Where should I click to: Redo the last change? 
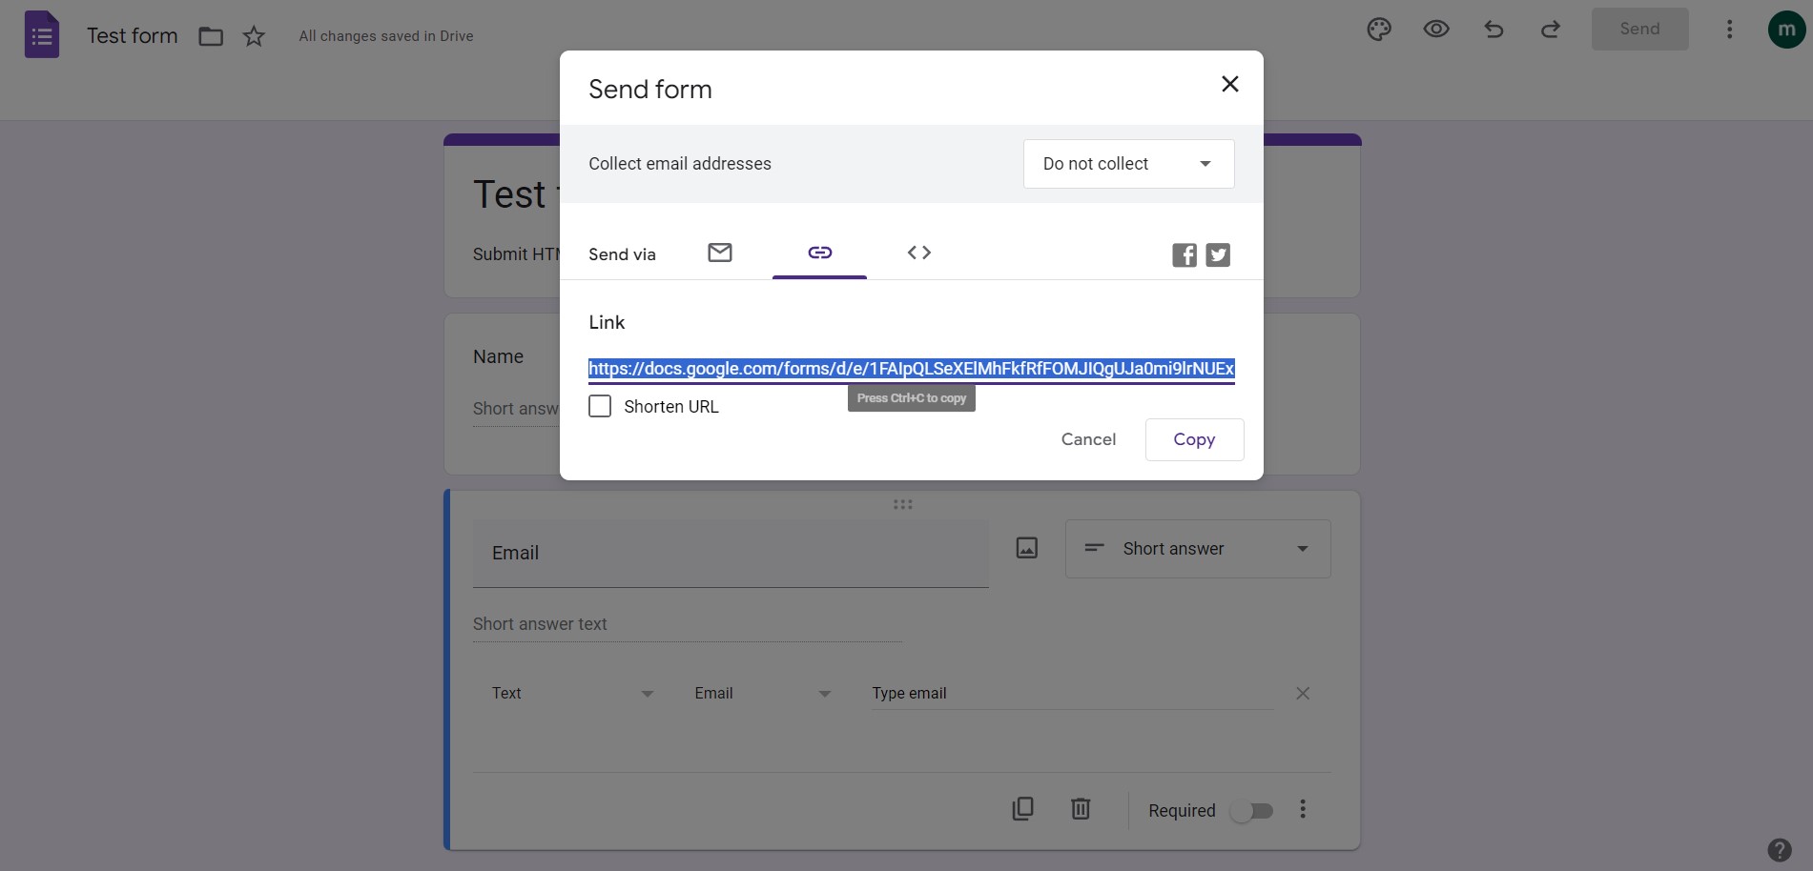coord(1550,29)
